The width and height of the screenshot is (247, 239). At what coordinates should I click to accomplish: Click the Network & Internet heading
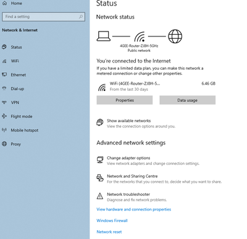tap(20, 30)
